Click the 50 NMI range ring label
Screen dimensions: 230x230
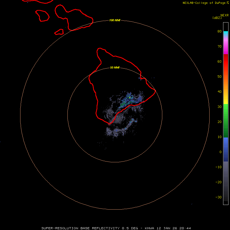(x=115, y=67)
